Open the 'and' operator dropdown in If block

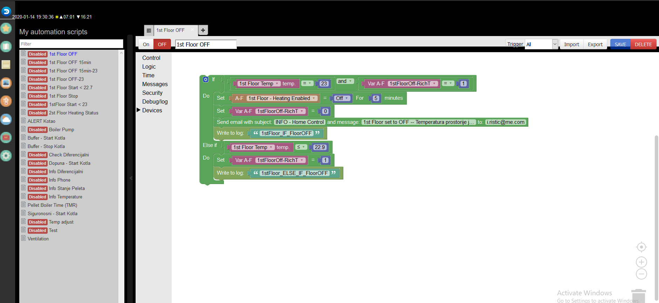tap(345, 81)
